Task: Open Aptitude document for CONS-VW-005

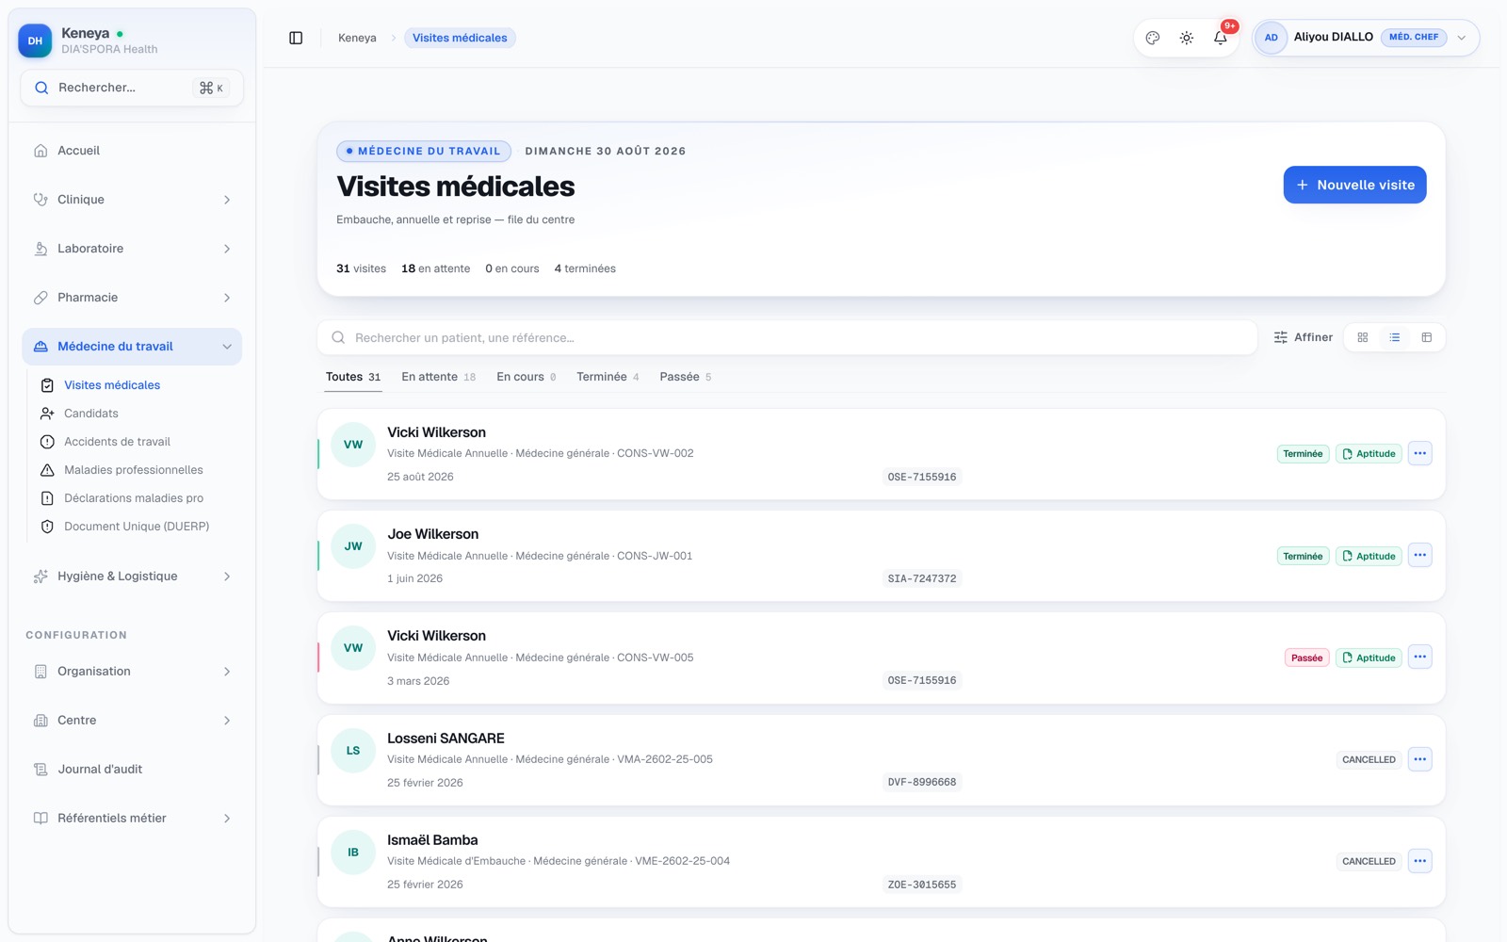Action: pos(1369,658)
